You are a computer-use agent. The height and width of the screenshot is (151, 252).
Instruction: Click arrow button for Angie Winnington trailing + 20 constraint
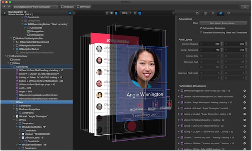tap(244, 114)
